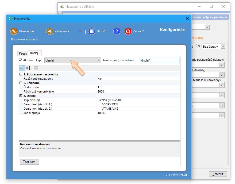Click the Zatvoriť button in background window
The height and width of the screenshot is (184, 235).
(218, 174)
